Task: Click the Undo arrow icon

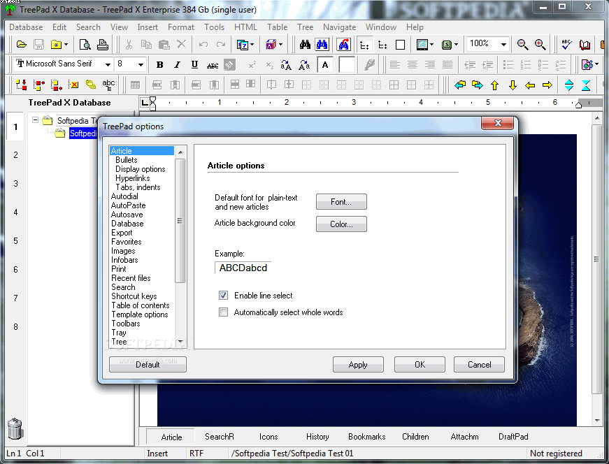Action: pos(203,45)
